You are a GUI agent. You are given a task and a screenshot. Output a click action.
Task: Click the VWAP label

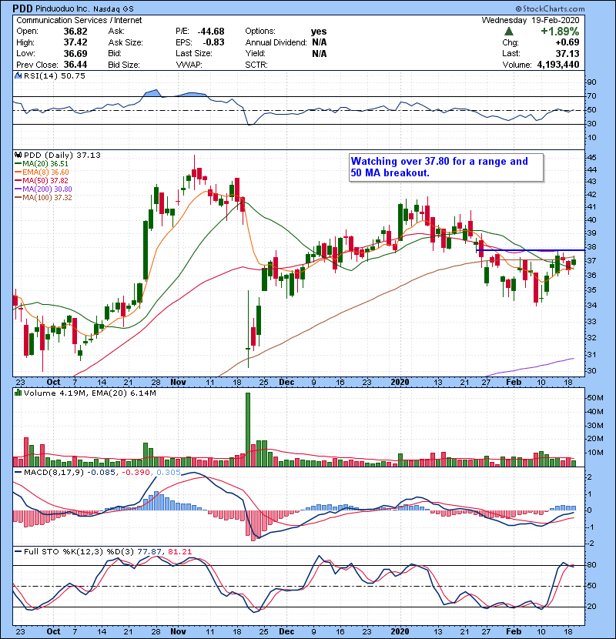pos(189,65)
